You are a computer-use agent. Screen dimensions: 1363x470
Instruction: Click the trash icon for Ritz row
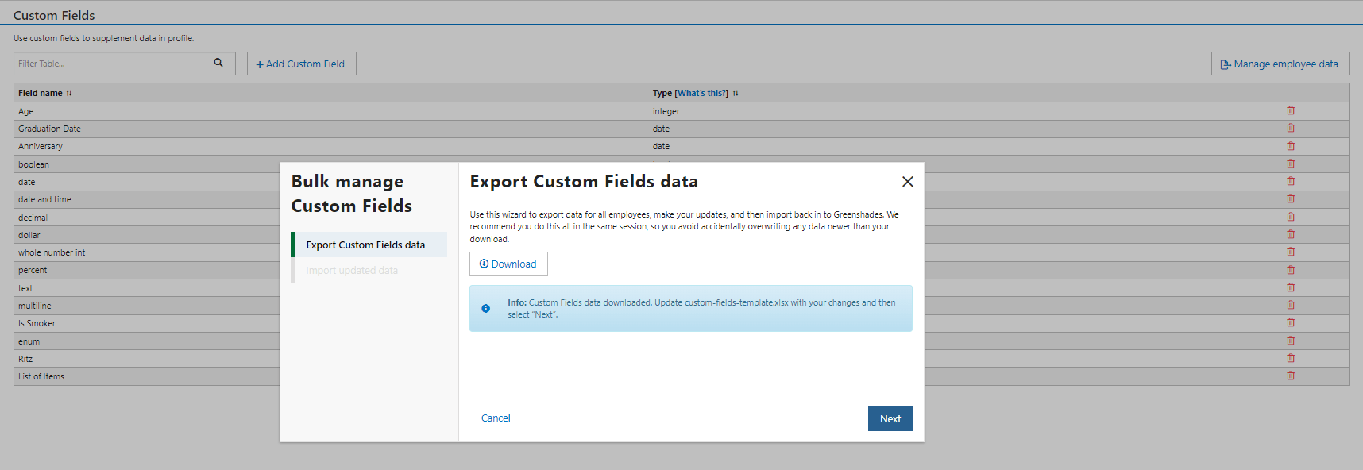pos(1291,359)
